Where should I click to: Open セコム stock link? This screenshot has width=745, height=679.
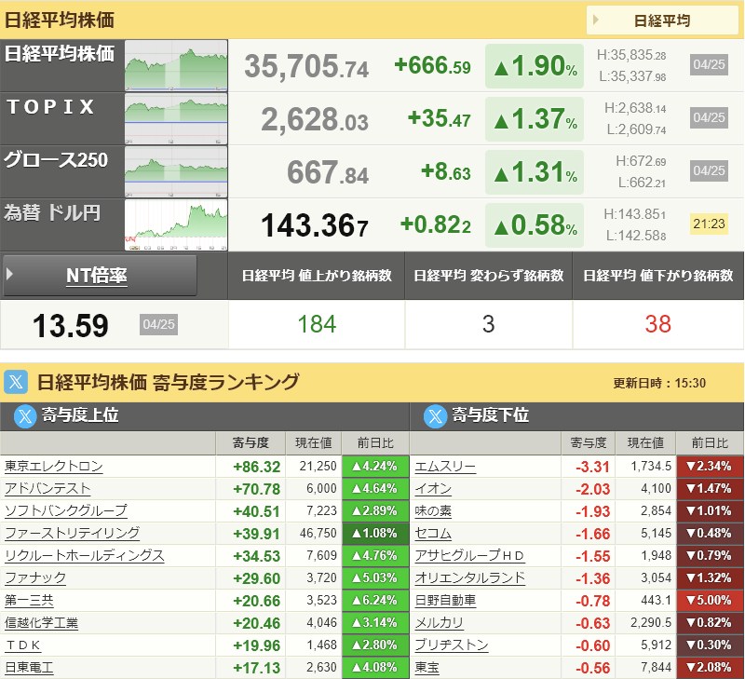pyautogui.click(x=433, y=533)
